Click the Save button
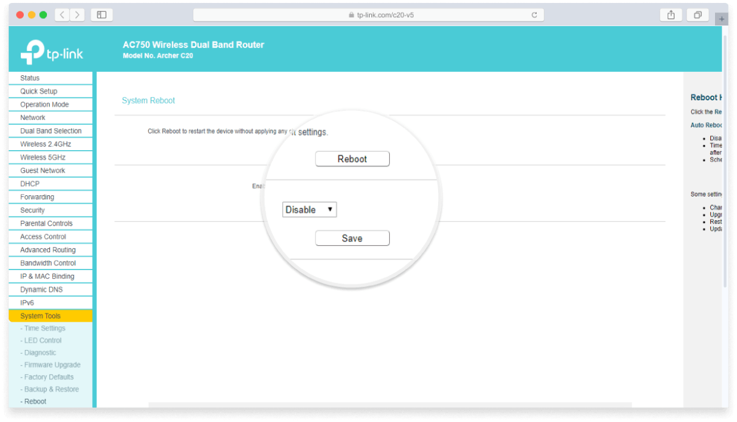Viewport: 737px width, 422px height. click(x=352, y=238)
